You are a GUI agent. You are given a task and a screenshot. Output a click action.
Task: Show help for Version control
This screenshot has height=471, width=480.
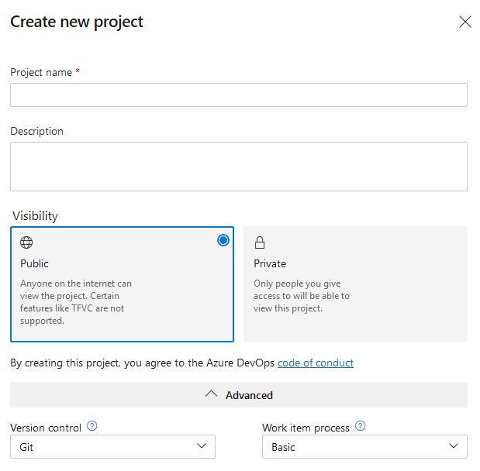[92, 426]
